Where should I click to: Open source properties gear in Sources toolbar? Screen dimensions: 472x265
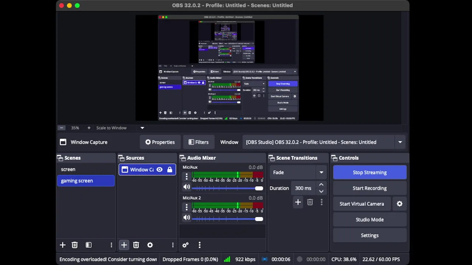(150, 245)
